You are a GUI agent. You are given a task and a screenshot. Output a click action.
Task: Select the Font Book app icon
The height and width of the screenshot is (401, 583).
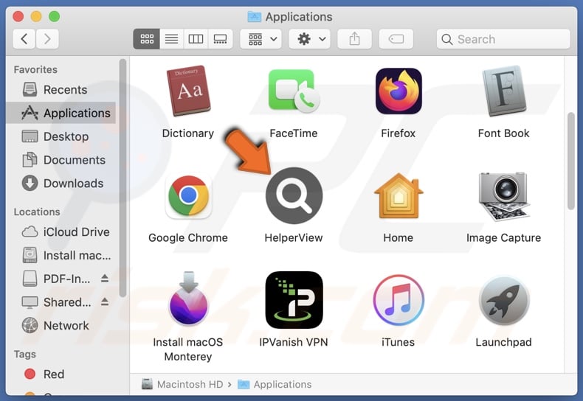coord(504,91)
